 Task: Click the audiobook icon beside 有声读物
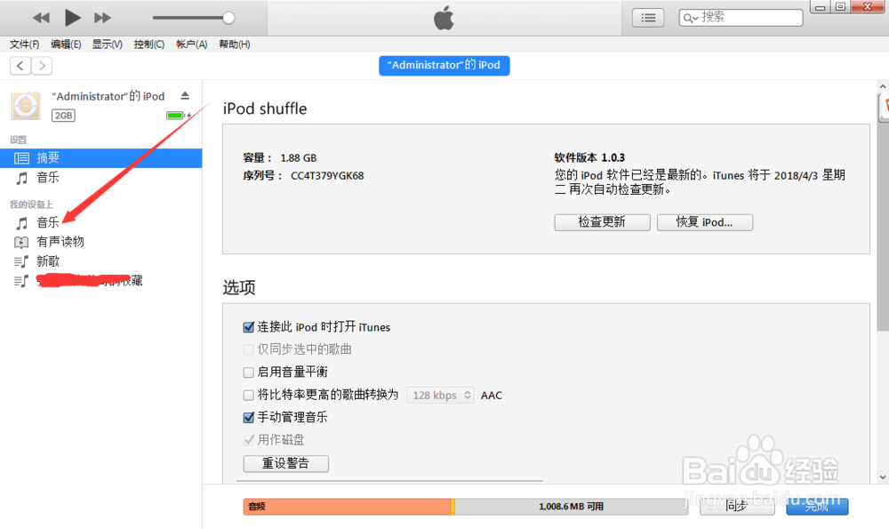click(21, 243)
